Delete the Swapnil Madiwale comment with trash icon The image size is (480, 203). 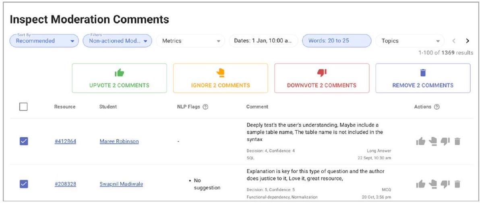tap(457, 184)
